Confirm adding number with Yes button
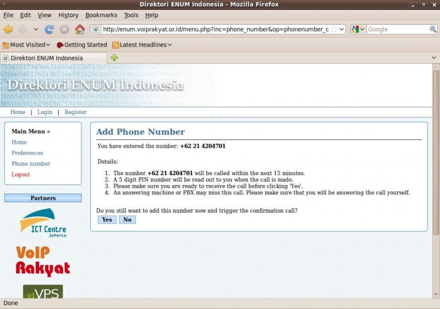This screenshot has width=440, height=309. click(x=107, y=220)
